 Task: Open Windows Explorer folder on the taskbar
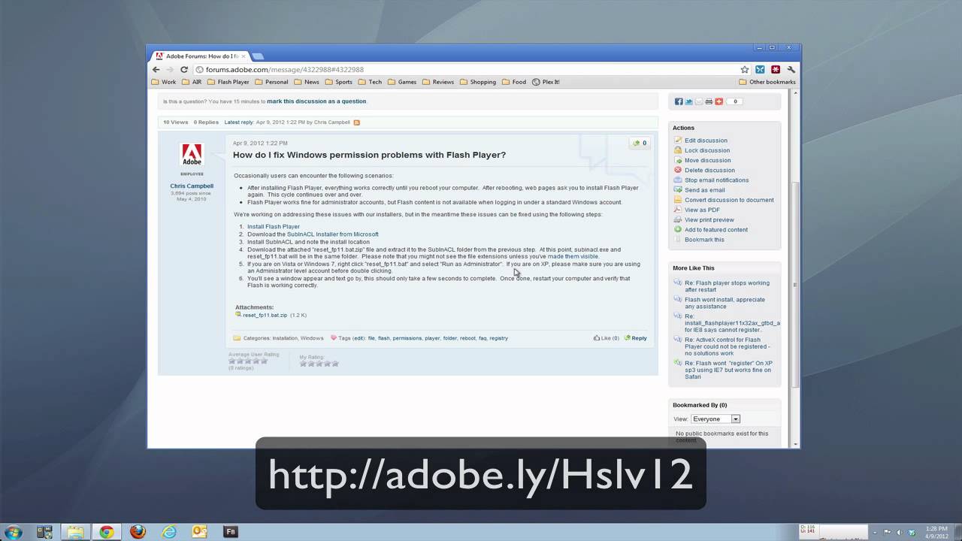click(x=75, y=532)
